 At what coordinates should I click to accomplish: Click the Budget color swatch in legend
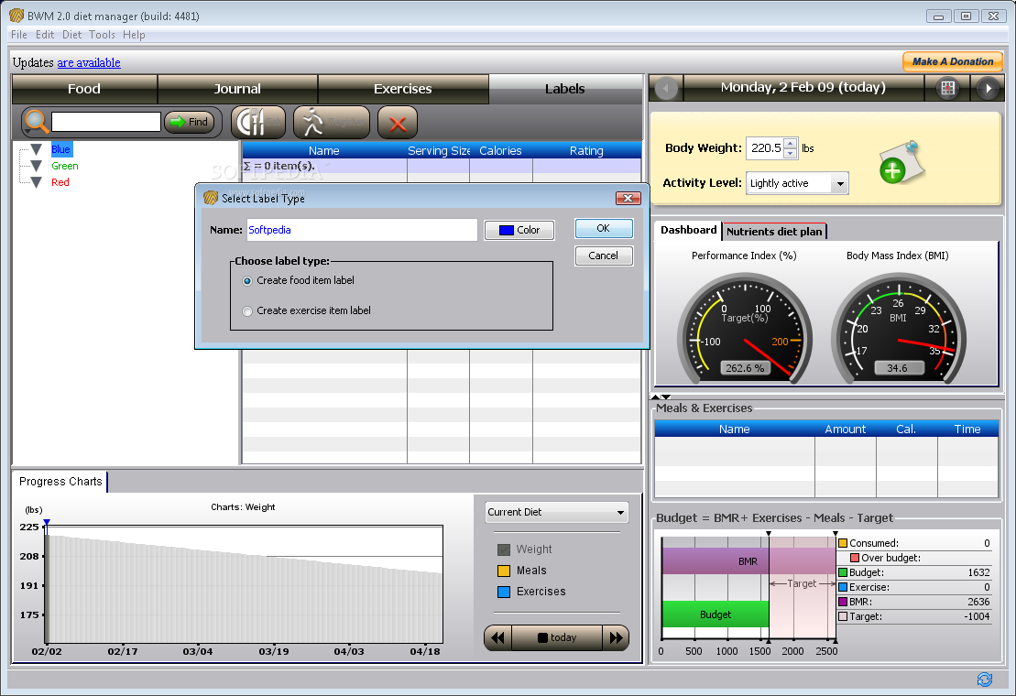point(843,573)
